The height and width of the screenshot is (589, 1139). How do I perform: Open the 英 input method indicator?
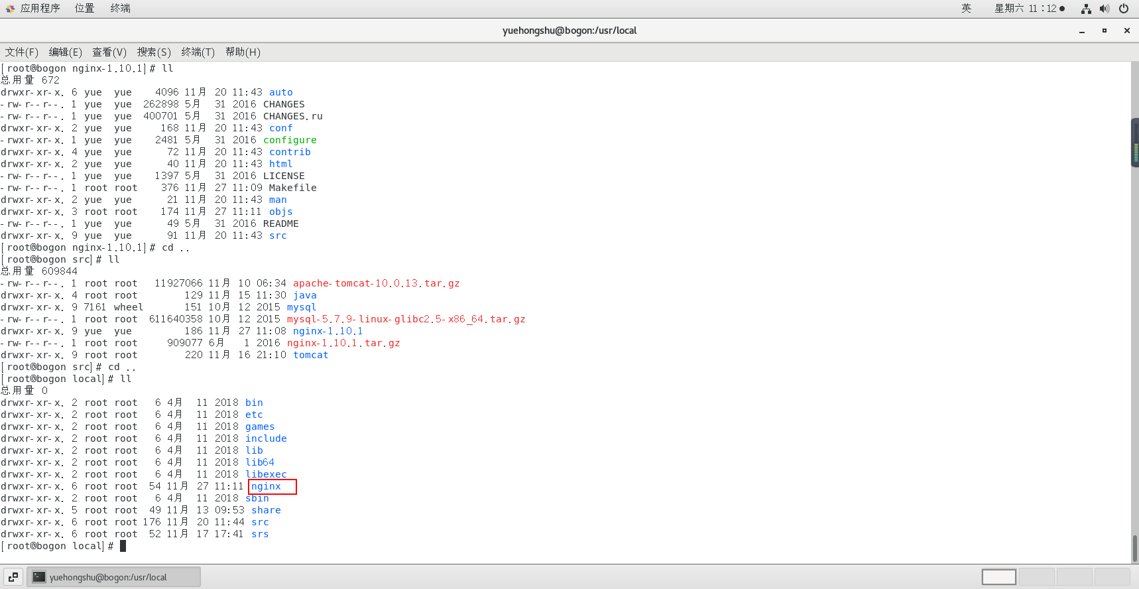coord(966,9)
